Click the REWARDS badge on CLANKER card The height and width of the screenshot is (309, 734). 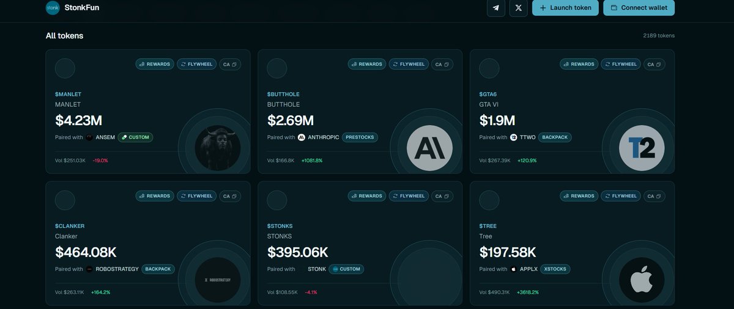[155, 196]
